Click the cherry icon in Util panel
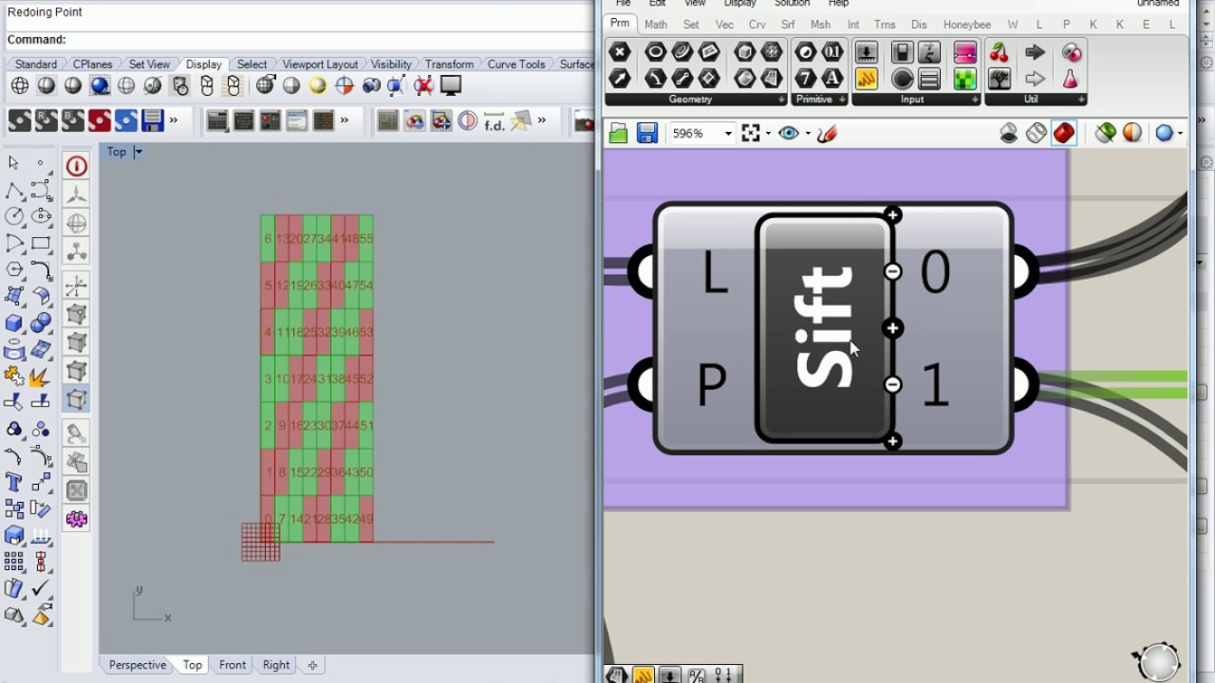Viewport: 1215px width, 683px height. (x=999, y=53)
